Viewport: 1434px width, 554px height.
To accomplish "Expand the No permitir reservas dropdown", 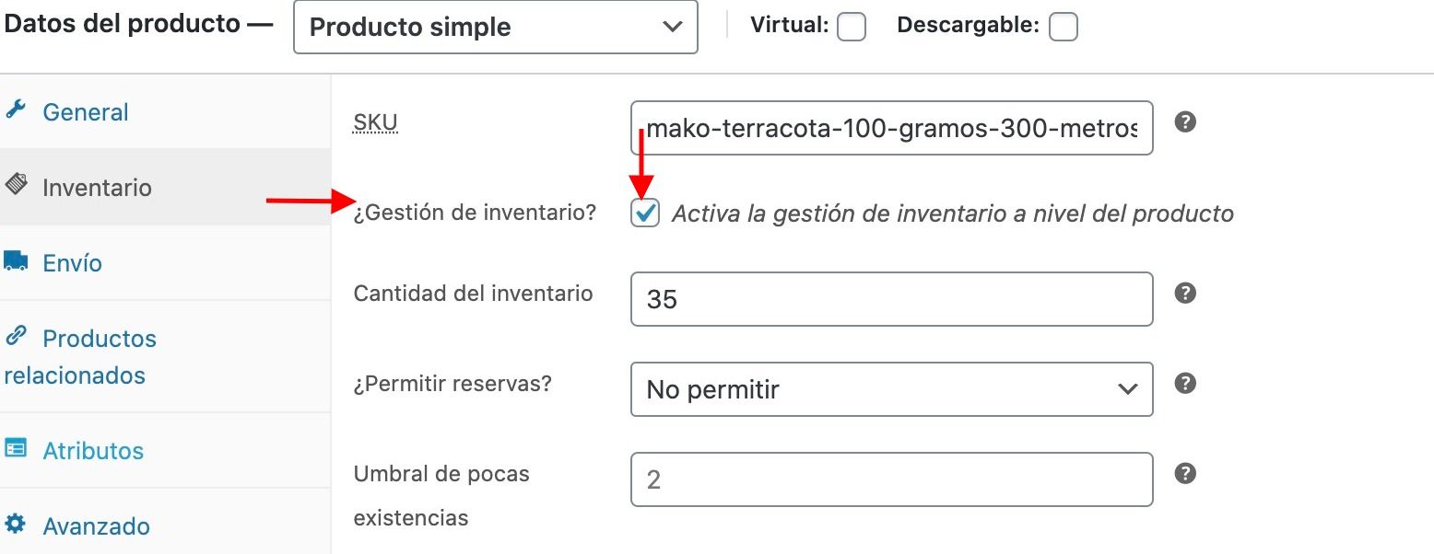I will click(892, 389).
